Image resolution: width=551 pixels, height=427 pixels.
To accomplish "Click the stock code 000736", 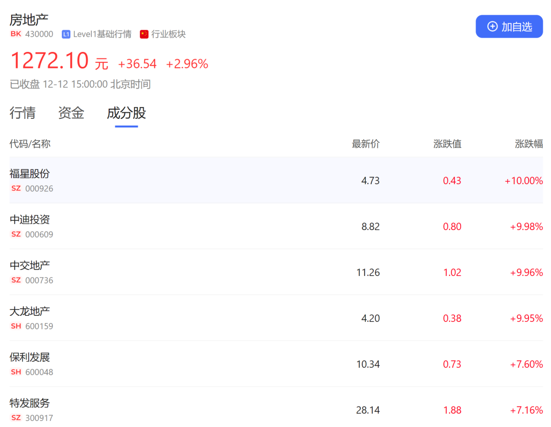I will [x=39, y=281].
